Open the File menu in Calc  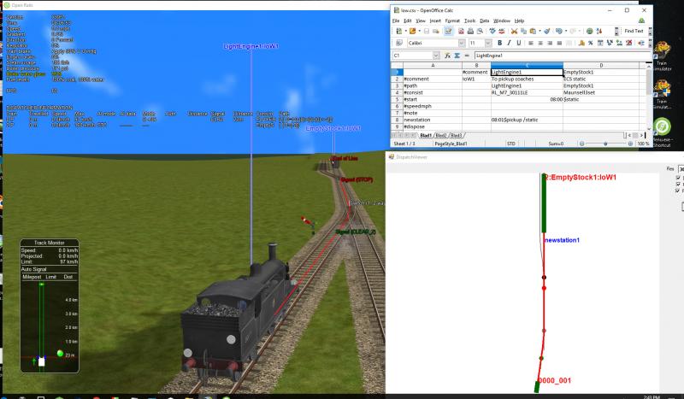(396, 21)
